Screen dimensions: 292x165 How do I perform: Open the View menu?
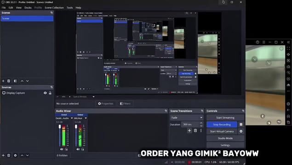point(18,8)
